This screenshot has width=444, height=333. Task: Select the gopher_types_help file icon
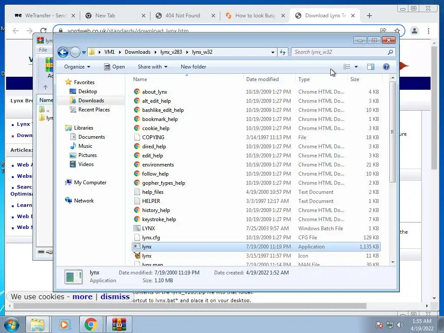pos(137,183)
